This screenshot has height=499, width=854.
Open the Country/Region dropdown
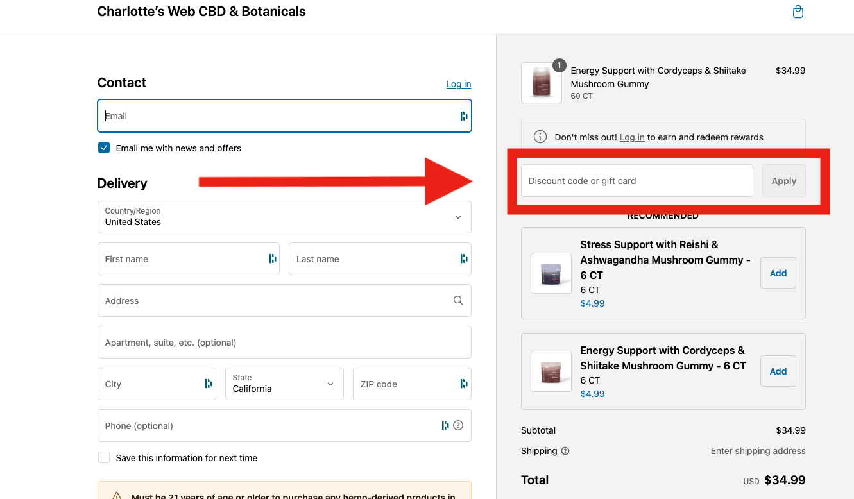pyautogui.click(x=284, y=217)
